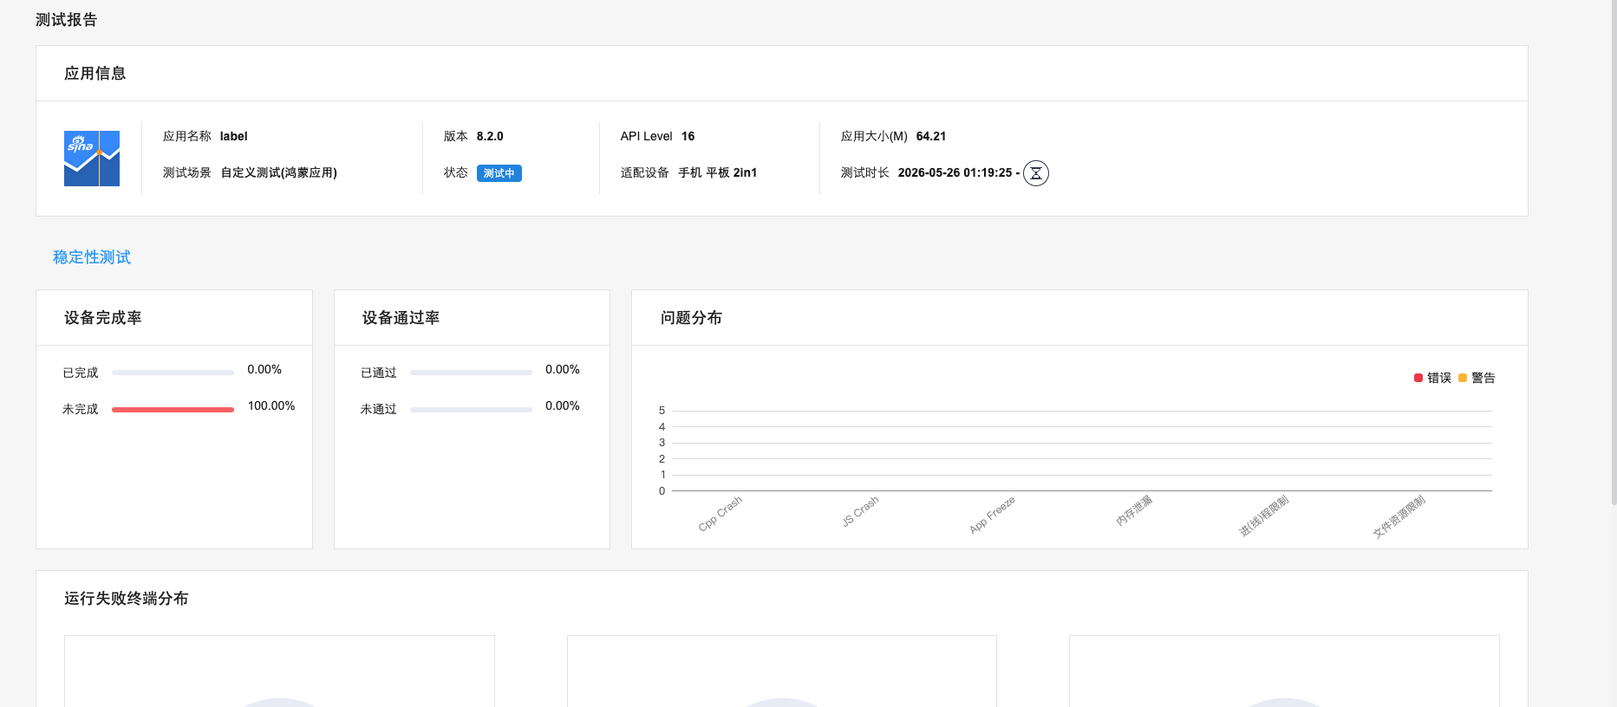The width and height of the screenshot is (1617, 707).
Task: Toggle the 错误 red legend marker
Action: (x=1418, y=378)
